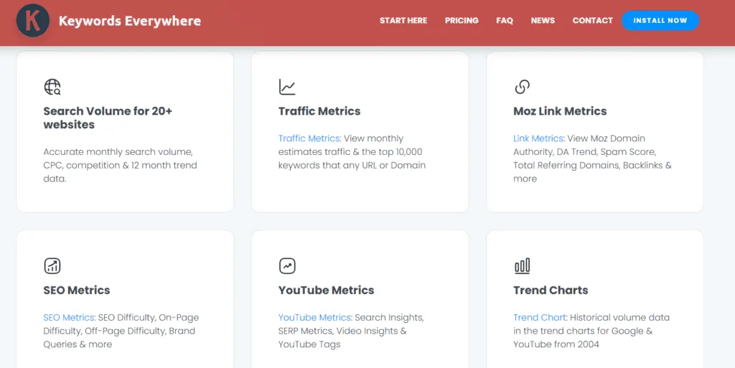Open the FAQ nav link
The height and width of the screenshot is (368, 735).
(505, 21)
